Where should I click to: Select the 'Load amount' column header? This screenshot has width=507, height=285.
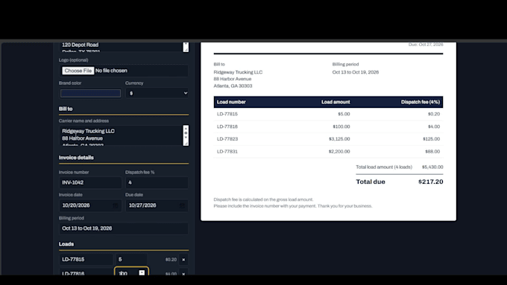[336, 102]
